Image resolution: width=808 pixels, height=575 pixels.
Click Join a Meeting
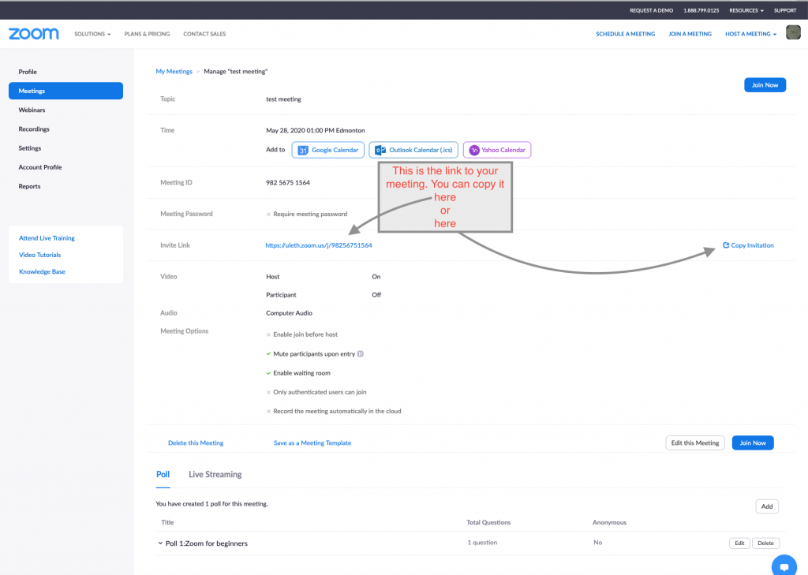(690, 34)
